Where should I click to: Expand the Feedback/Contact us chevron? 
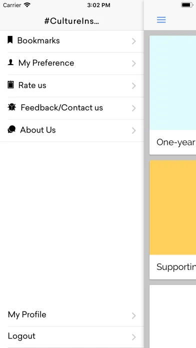tap(133, 108)
